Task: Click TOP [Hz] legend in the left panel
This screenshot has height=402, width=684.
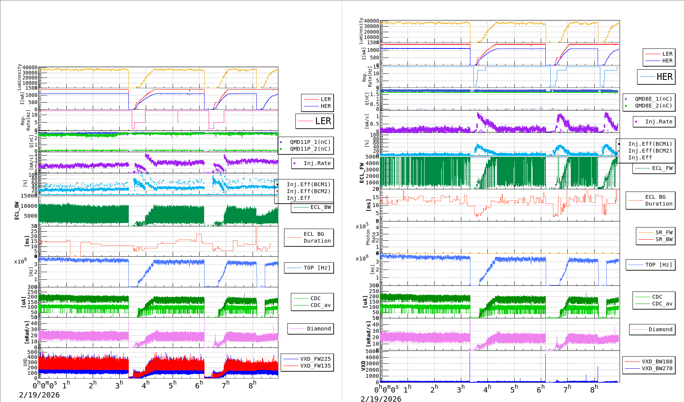Action: point(309,268)
